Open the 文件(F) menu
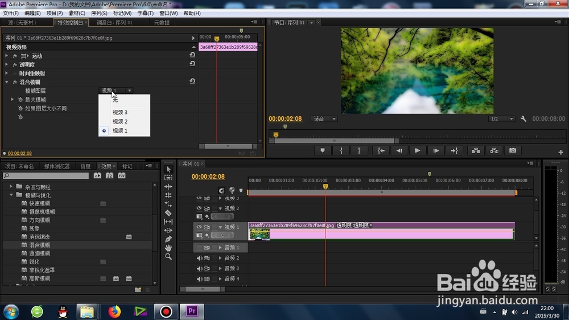 click(11, 13)
